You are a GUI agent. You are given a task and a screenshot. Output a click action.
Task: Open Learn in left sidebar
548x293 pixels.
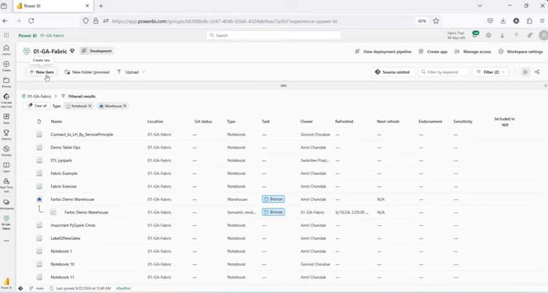pos(6,167)
